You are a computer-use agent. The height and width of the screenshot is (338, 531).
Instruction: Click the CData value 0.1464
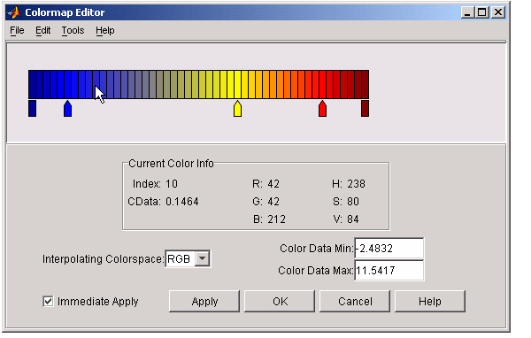[182, 202]
